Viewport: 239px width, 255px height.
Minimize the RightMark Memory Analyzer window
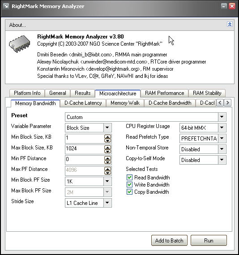pyautogui.click(x=224, y=6)
